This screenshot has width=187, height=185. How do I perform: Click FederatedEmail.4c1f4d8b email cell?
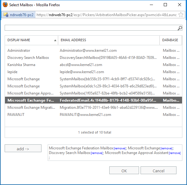pyautogui.click(x=108, y=100)
